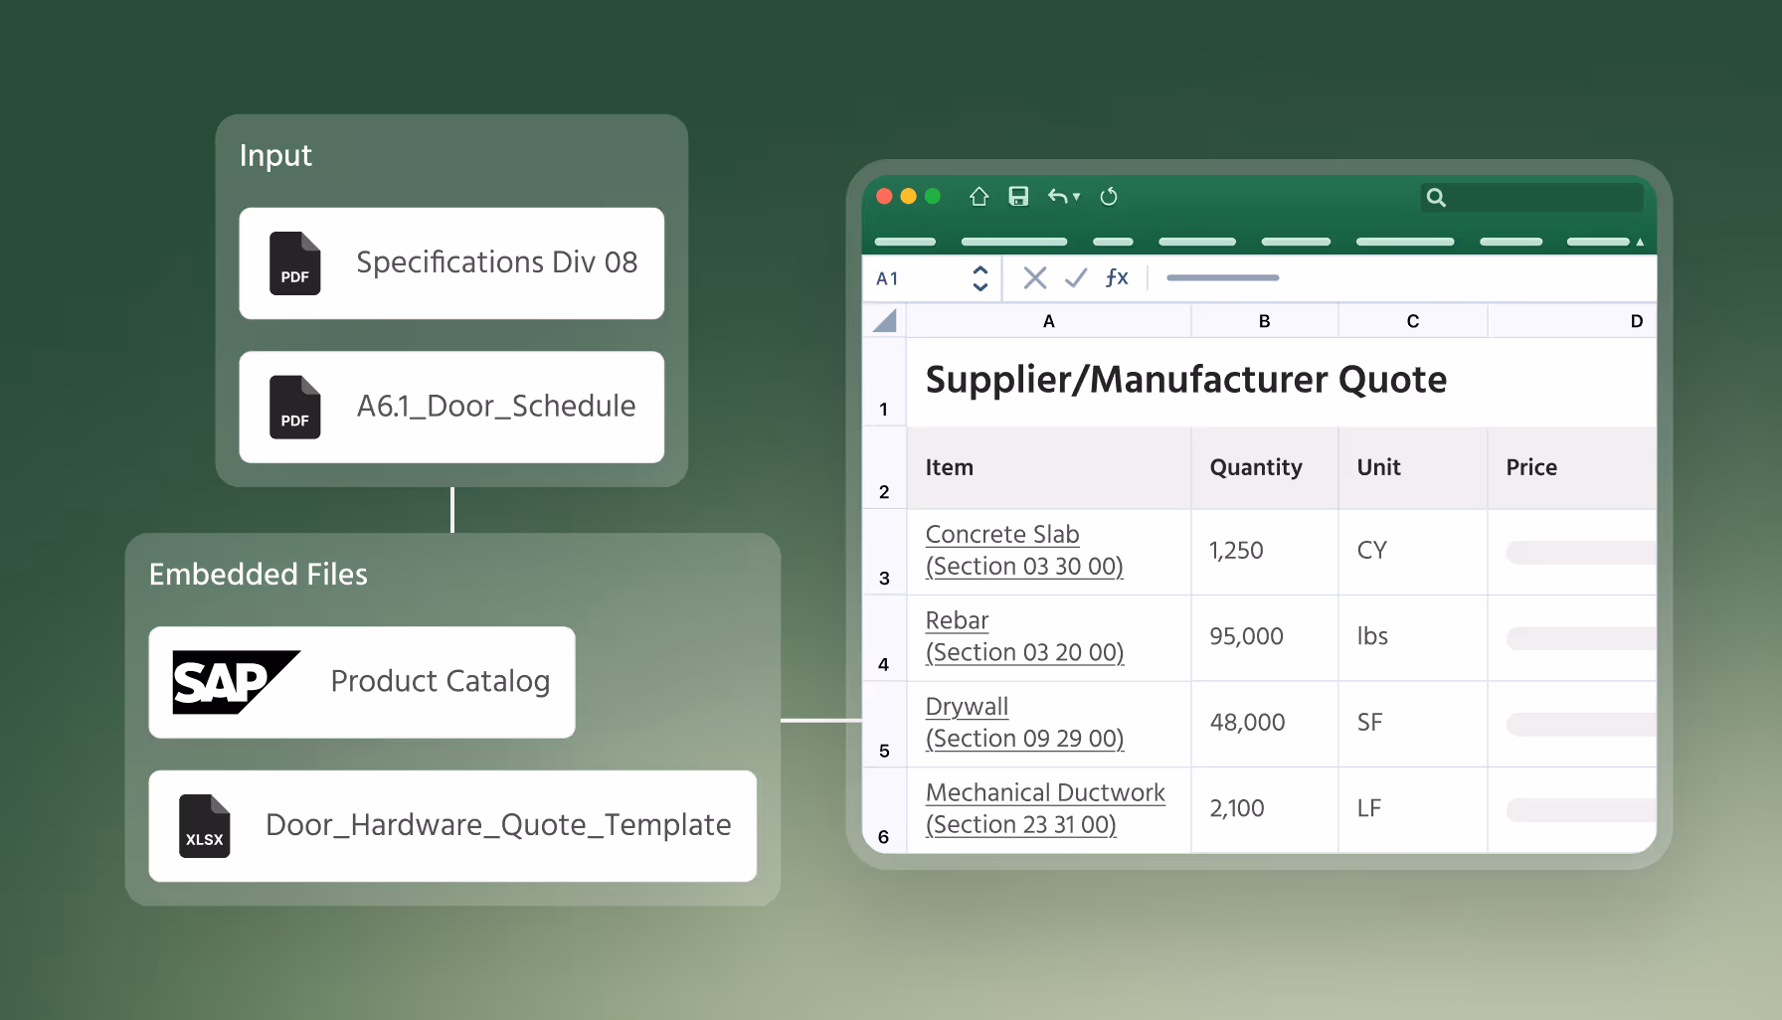Viewport: 1782px width, 1020px height.
Task: Select row 5 header
Action: [884, 725]
